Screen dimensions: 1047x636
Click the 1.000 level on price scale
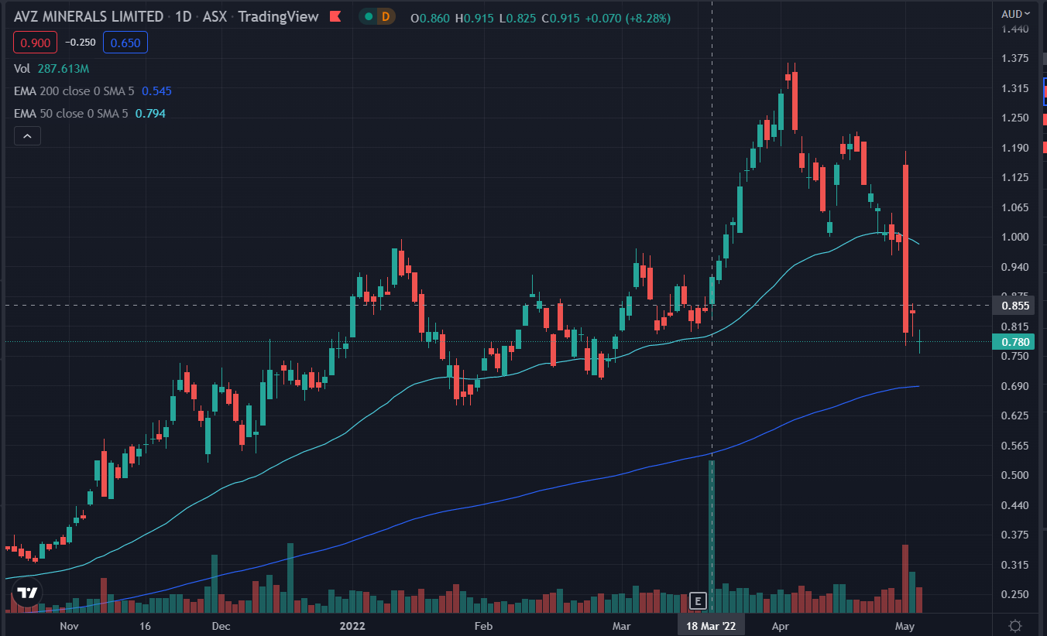pyautogui.click(x=1014, y=237)
